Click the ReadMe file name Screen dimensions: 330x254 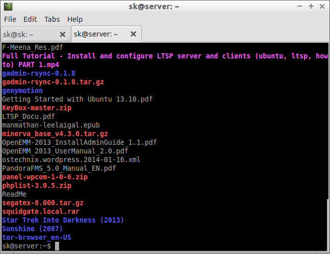click(x=14, y=194)
